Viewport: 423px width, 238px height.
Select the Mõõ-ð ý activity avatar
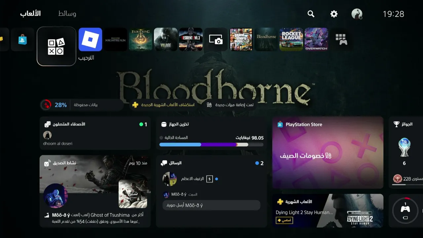coord(56,196)
